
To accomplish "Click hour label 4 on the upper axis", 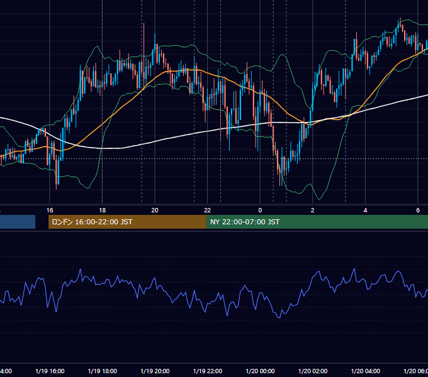I will coord(365,210).
